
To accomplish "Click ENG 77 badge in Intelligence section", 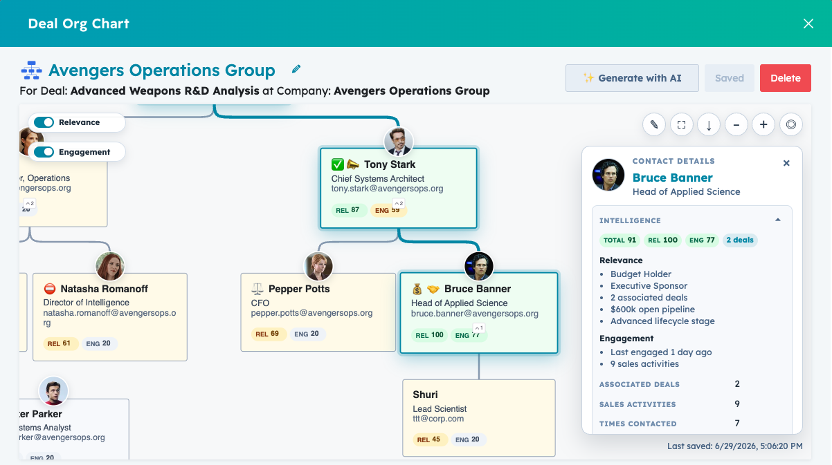I will pyautogui.click(x=701, y=240).
